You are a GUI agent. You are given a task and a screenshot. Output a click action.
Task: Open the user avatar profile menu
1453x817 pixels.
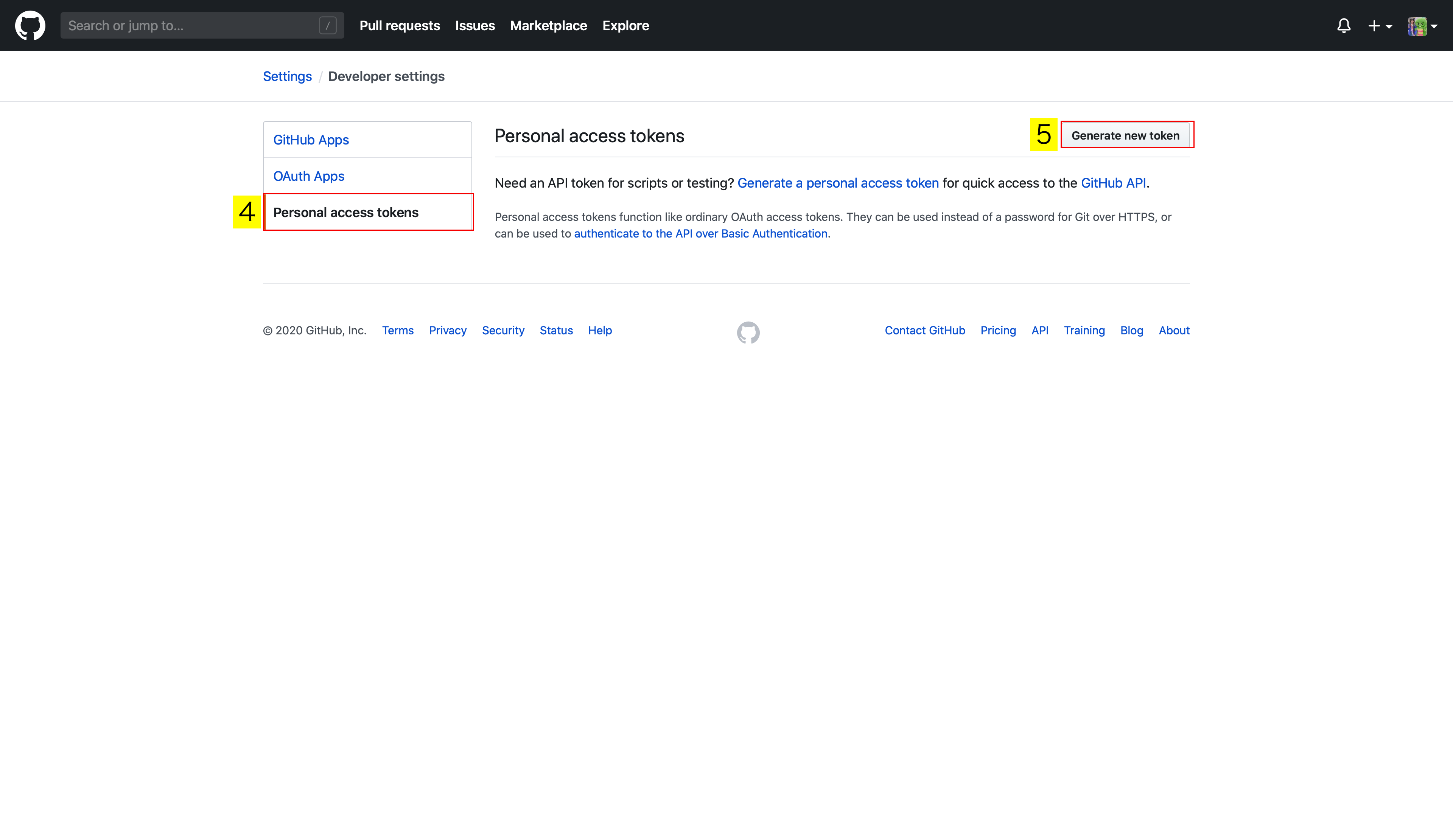coord(1422,26)
